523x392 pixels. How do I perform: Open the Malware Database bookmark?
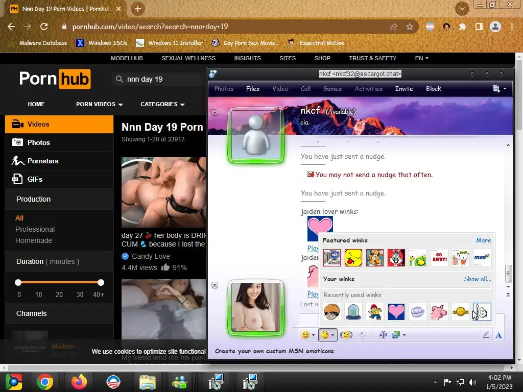(x=39, y=43)
